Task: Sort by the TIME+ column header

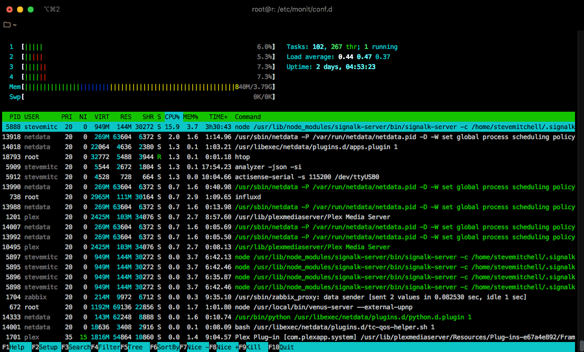Action: tap(218, 116)
